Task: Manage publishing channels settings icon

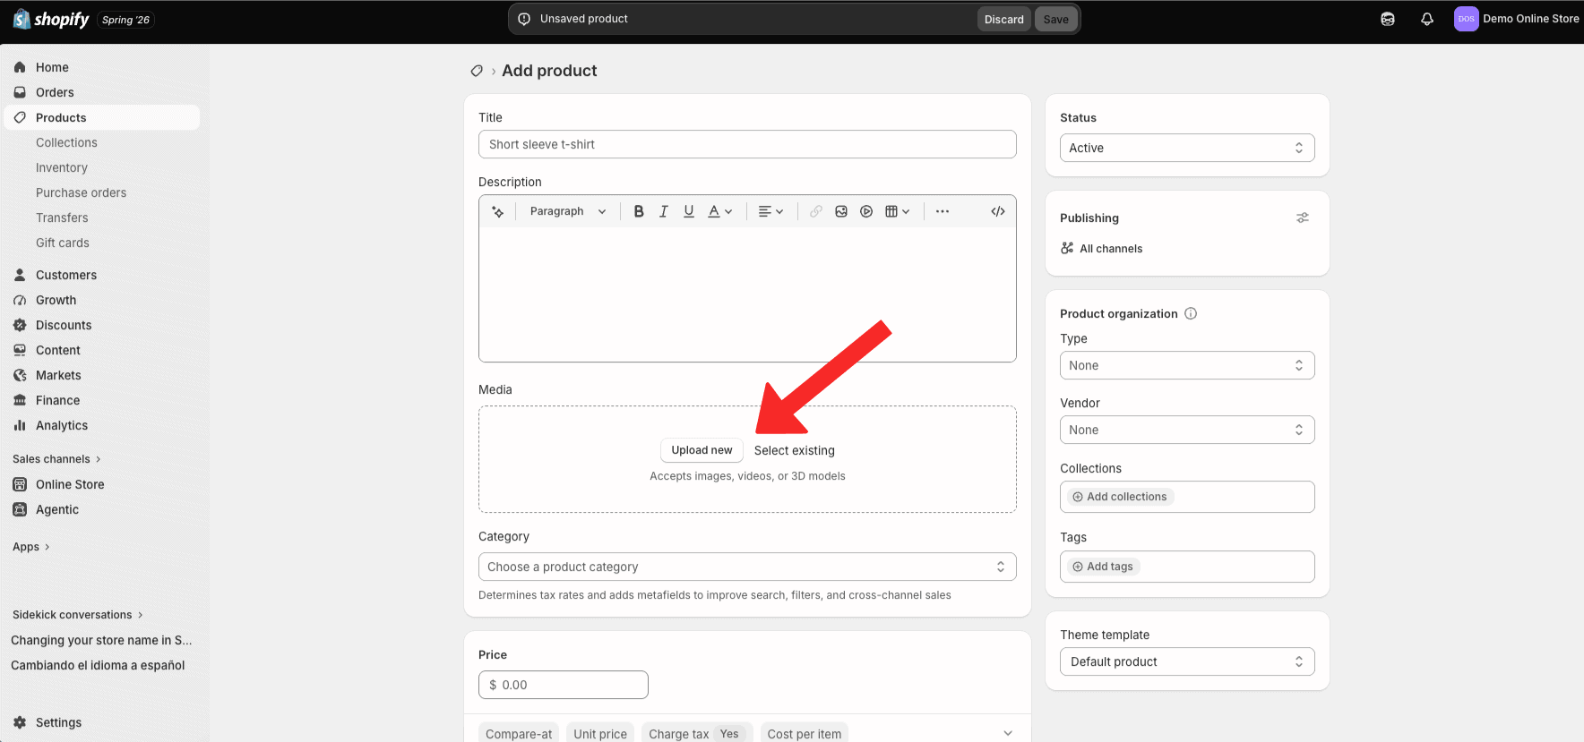Action: point(1303,217)
